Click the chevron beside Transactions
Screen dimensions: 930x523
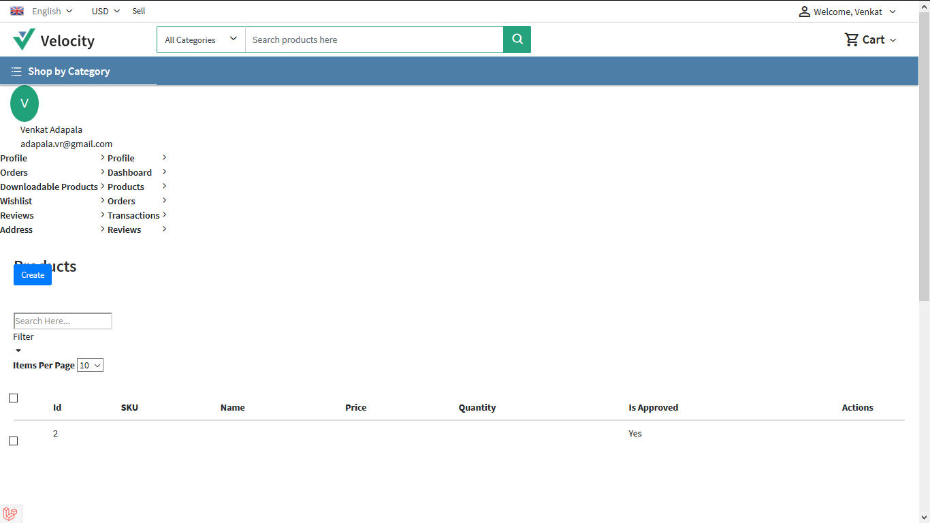click(165, 215)
